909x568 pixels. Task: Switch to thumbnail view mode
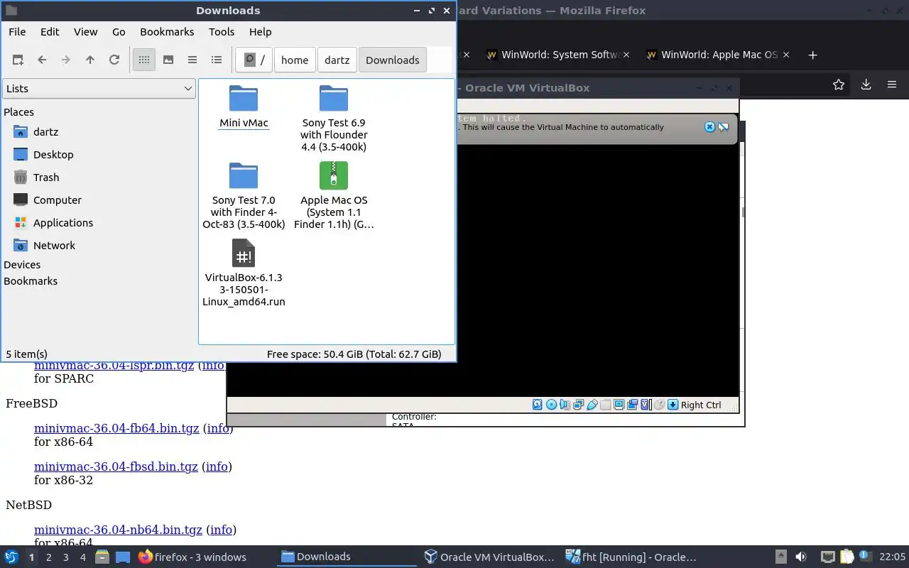[168, 60]
